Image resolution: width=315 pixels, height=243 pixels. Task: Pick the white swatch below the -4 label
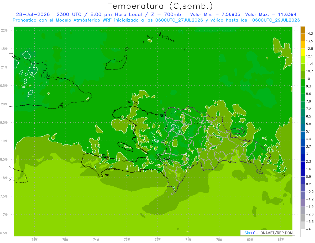(303, 233)
